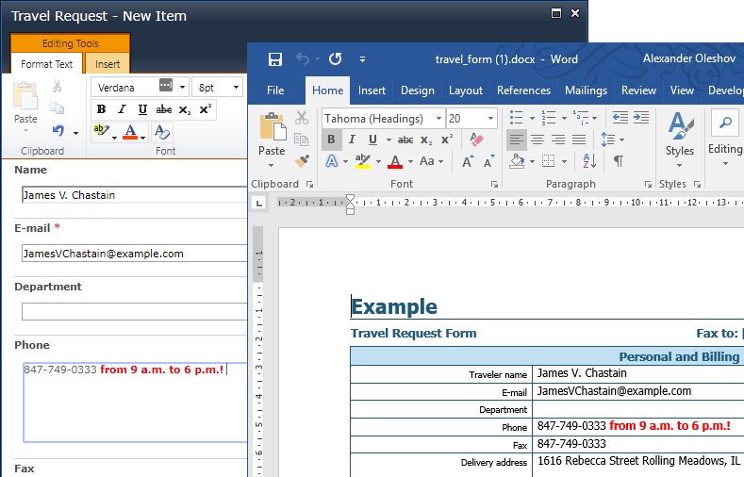Click the Paste button in Word ribbon

272,134
